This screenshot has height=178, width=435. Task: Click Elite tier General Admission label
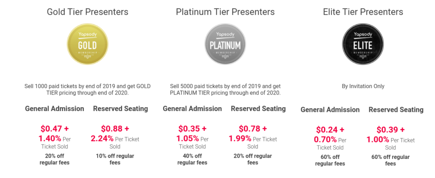[x=330, y=110]
